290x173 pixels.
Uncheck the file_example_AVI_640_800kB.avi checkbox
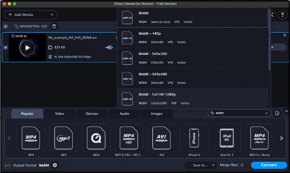(x=5, y=47)
